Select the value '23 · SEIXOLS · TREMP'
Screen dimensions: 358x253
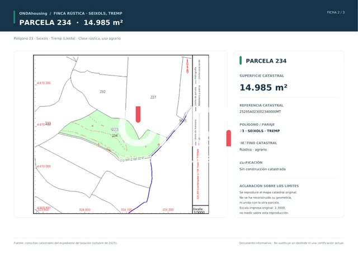click(260, 131)
